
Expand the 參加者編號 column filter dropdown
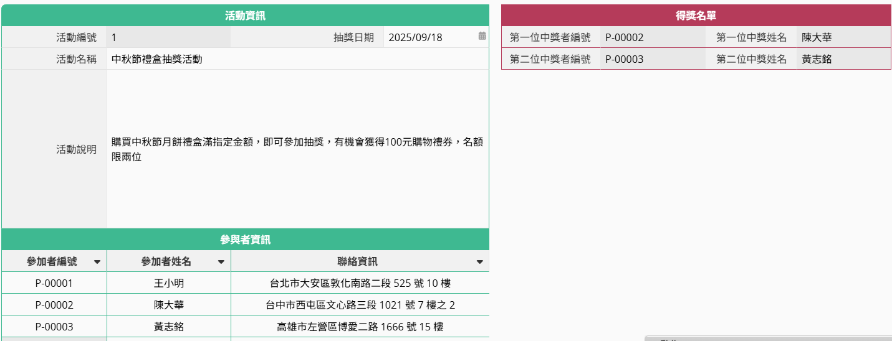97,262
